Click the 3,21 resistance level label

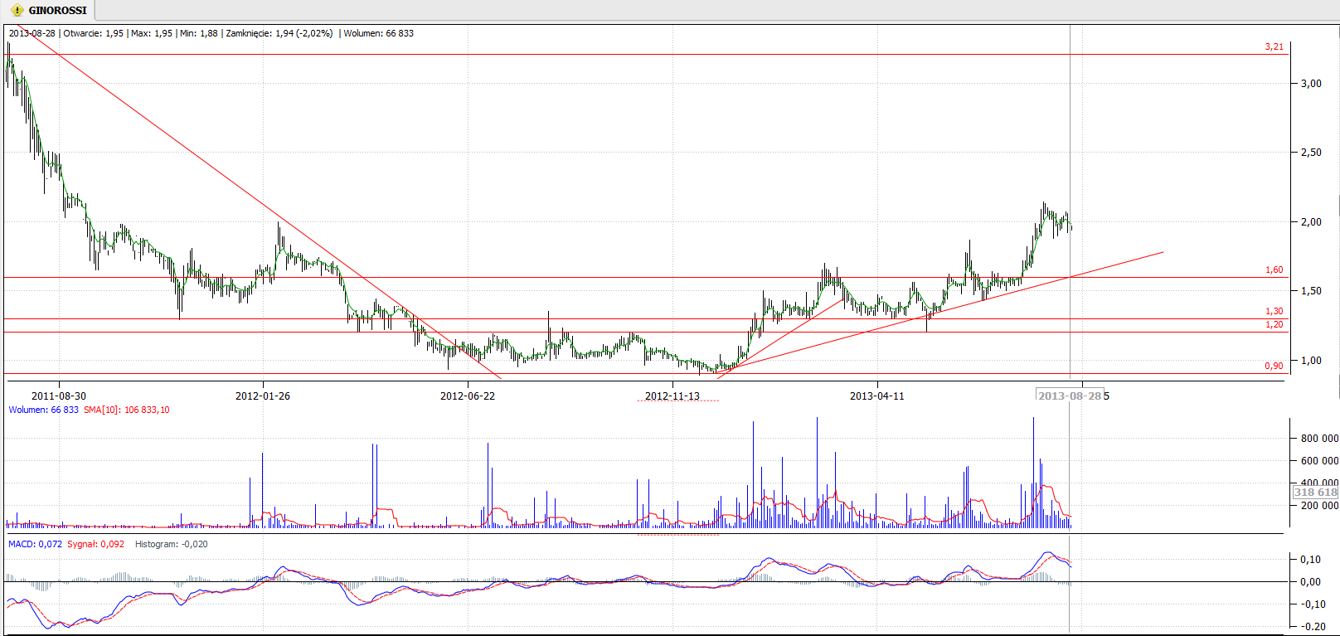1274,46
